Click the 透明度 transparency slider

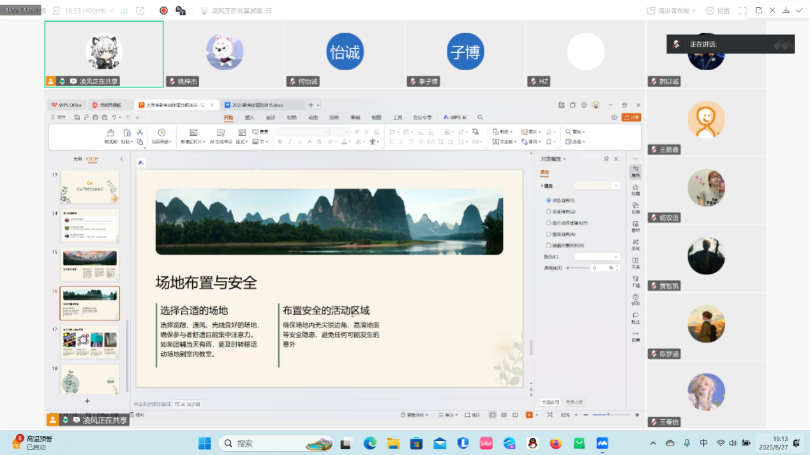578,268
